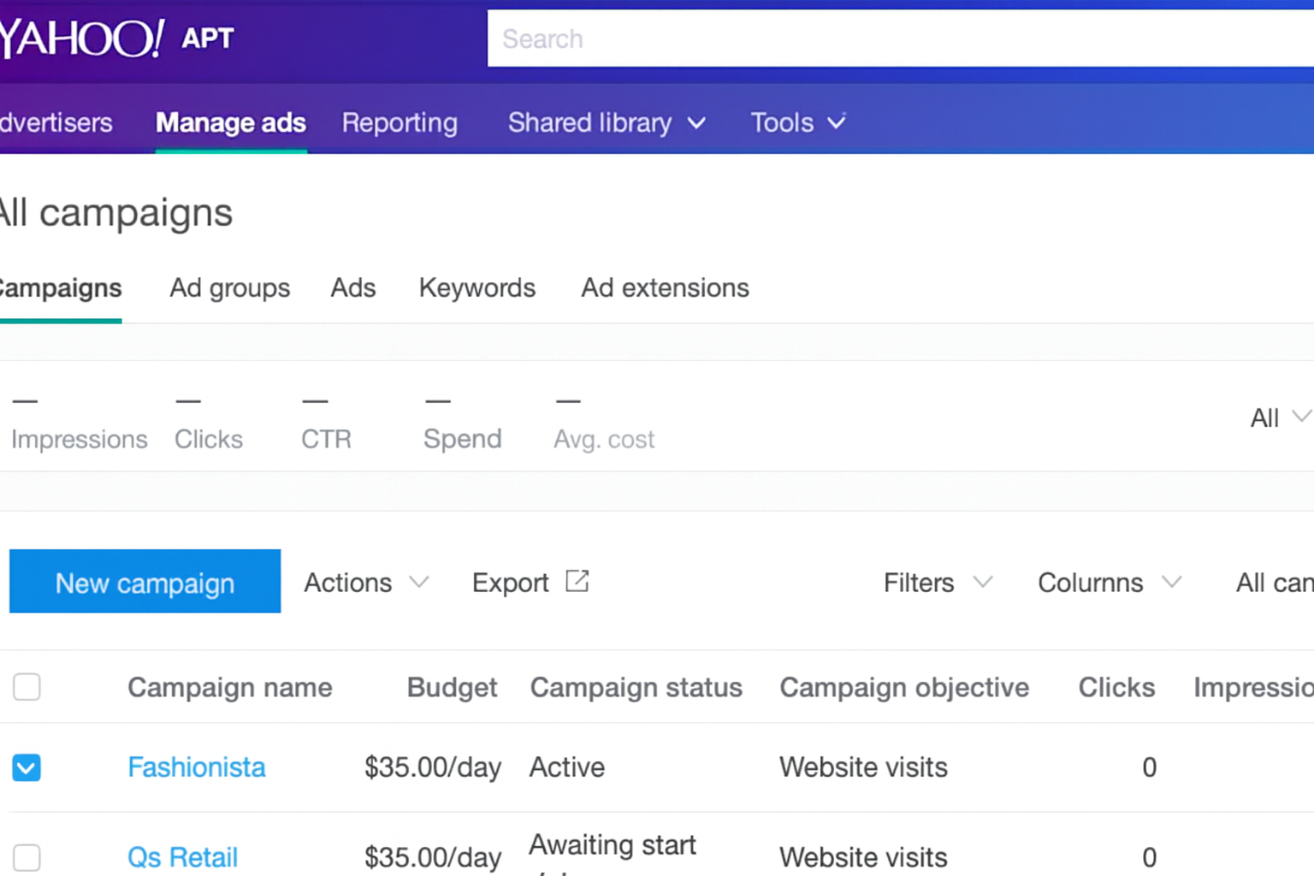This screenshot has height=876, width=1314.
Task: Expand the Filters dropdown
Action: coord(936,582)
